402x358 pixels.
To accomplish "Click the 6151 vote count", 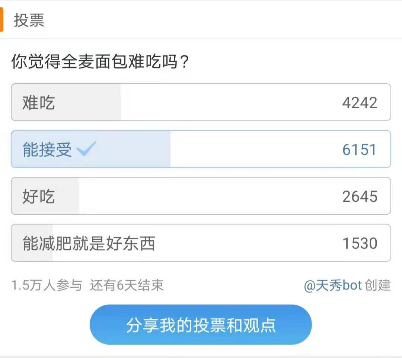I will click(360, 150).
